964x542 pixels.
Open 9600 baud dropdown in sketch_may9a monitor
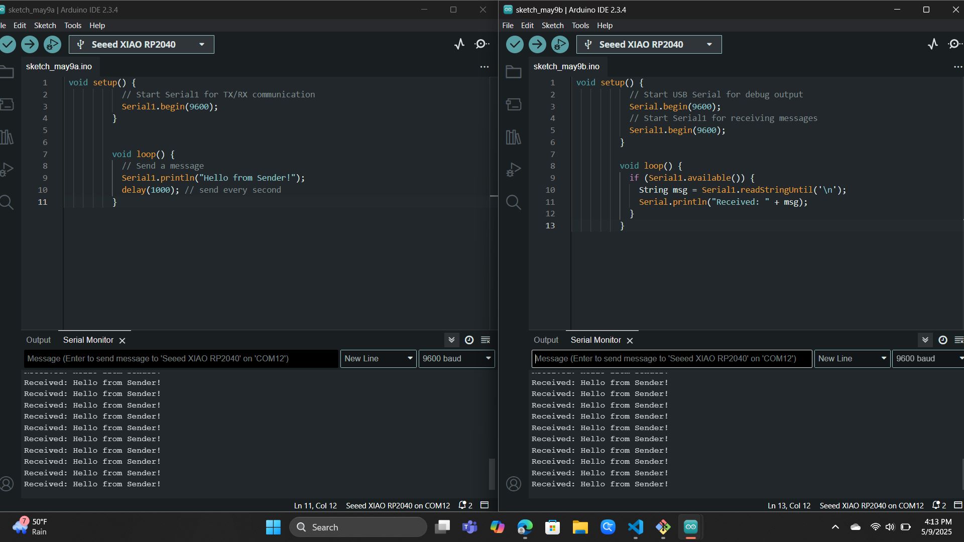tap(456, 358)
